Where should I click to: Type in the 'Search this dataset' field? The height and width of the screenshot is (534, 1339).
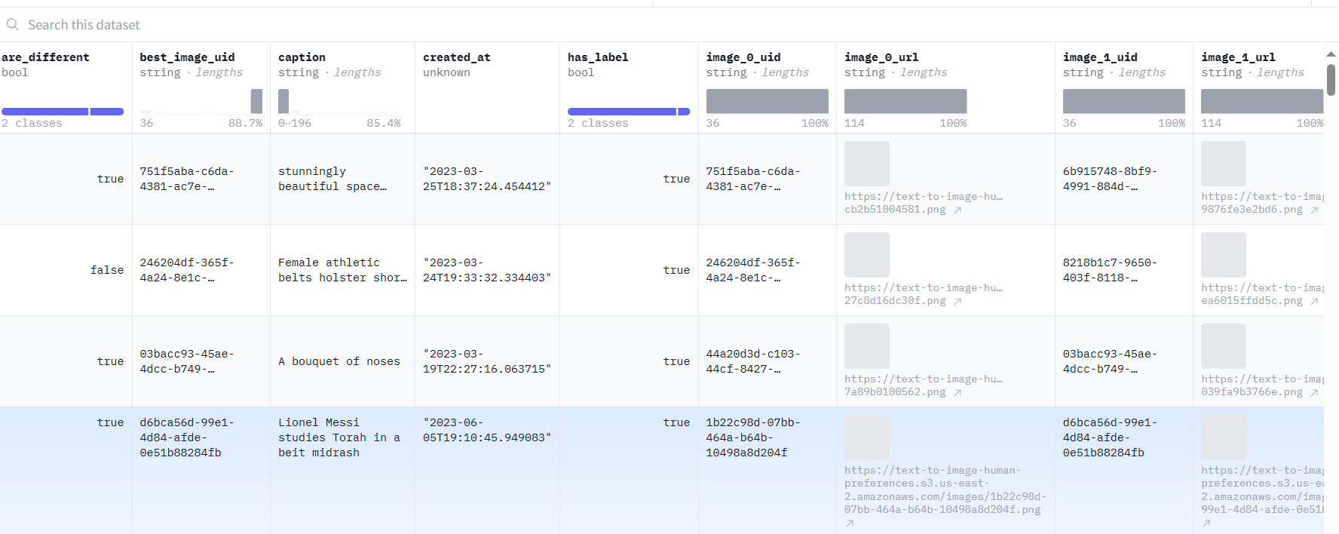click(302, 25)
